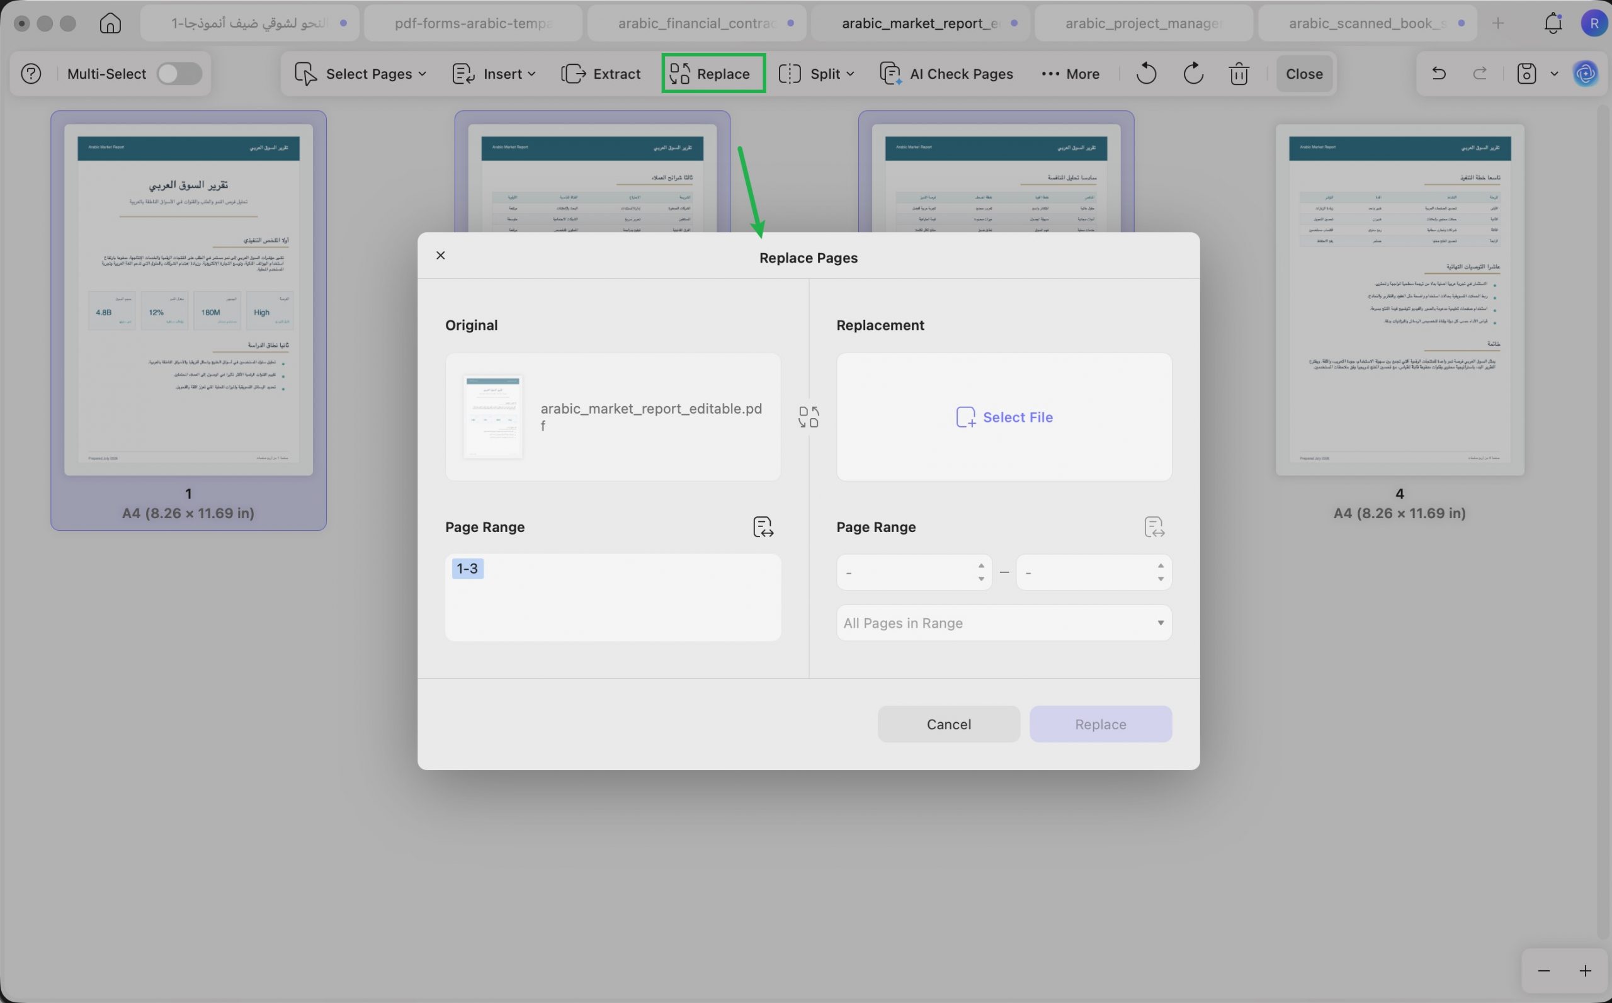Toggle the Multi-Select switch
Image resolution: width=1612 pixels, height=1003 pixels.
(x=179, y=74)
